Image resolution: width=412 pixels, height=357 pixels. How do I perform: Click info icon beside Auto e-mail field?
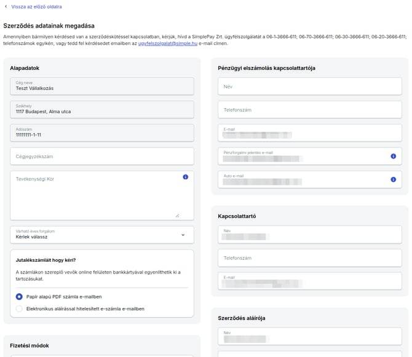(394, 179)
